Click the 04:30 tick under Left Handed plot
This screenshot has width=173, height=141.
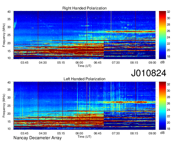(43, 133)
